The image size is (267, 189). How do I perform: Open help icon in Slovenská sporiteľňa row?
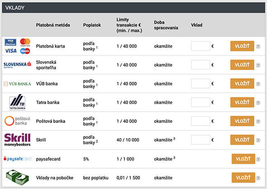point(258,65)
